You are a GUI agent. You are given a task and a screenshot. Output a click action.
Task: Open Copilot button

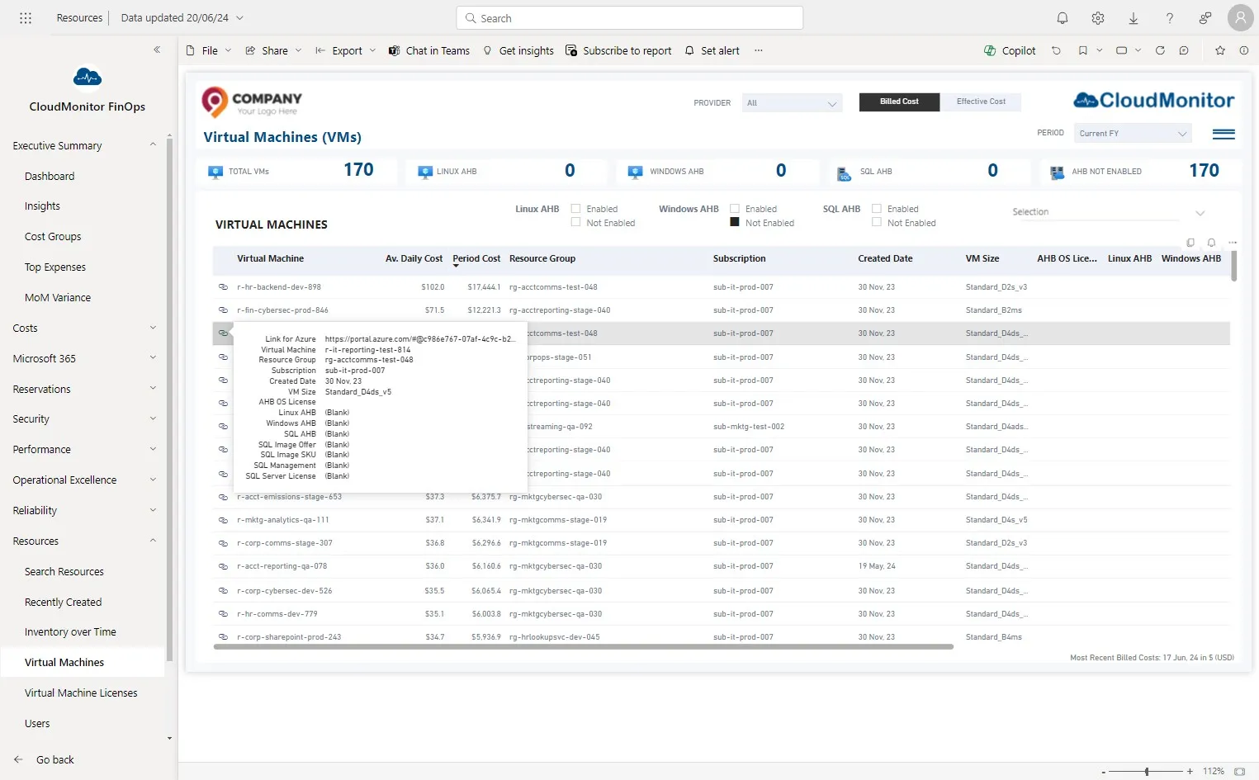tap(1010, 50)
